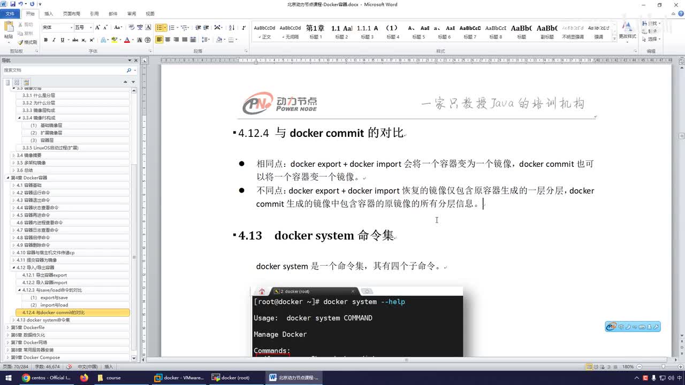Image resolution: width=685 pixels, height=385 pixels.
Task: Select the Format Painter tool
Action: [27, 42]
